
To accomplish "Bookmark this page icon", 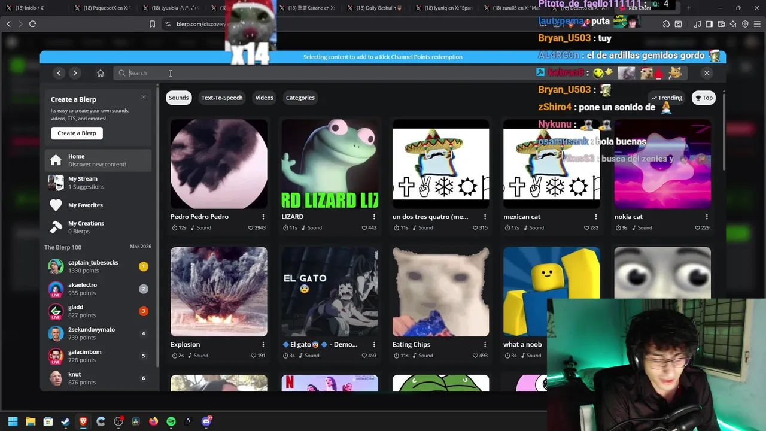I will tap(152, 24).
